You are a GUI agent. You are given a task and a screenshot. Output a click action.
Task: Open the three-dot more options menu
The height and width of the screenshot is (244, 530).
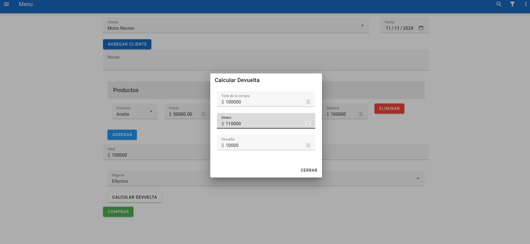point(526,4)
